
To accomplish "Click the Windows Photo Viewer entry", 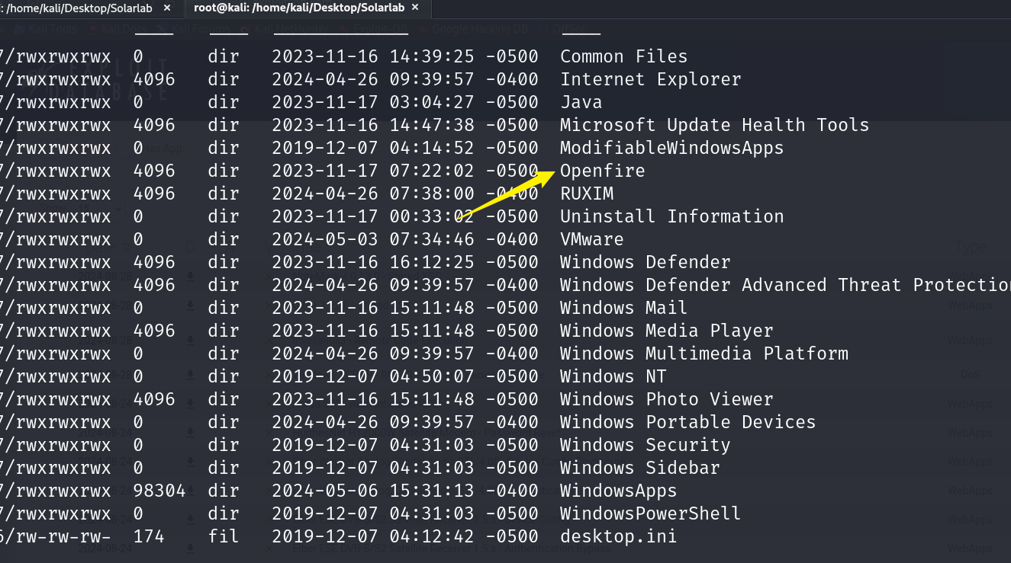I will 666,399.
